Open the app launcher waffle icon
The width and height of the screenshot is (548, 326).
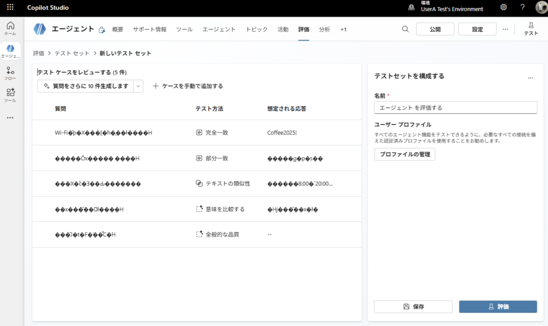(10, 7)
